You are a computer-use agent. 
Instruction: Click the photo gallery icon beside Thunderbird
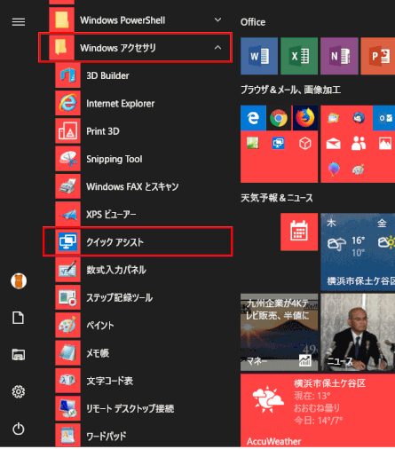pos(334,118)
